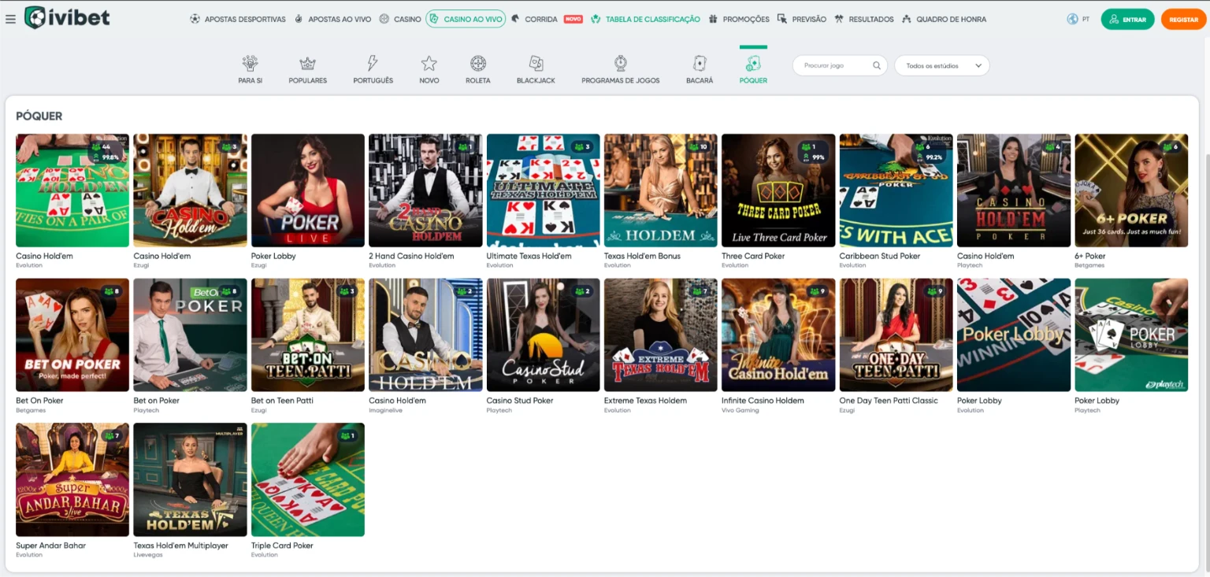Click the Ivibet logo

[x=66, y=17]
